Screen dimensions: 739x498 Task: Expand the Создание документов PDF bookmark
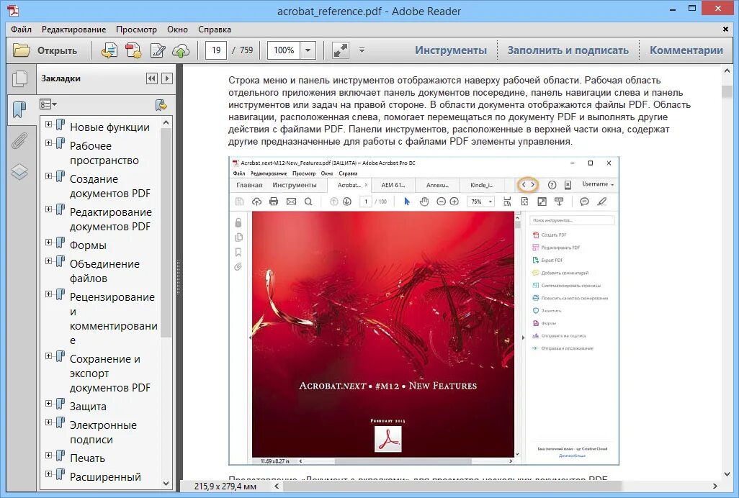click(48, 176)
